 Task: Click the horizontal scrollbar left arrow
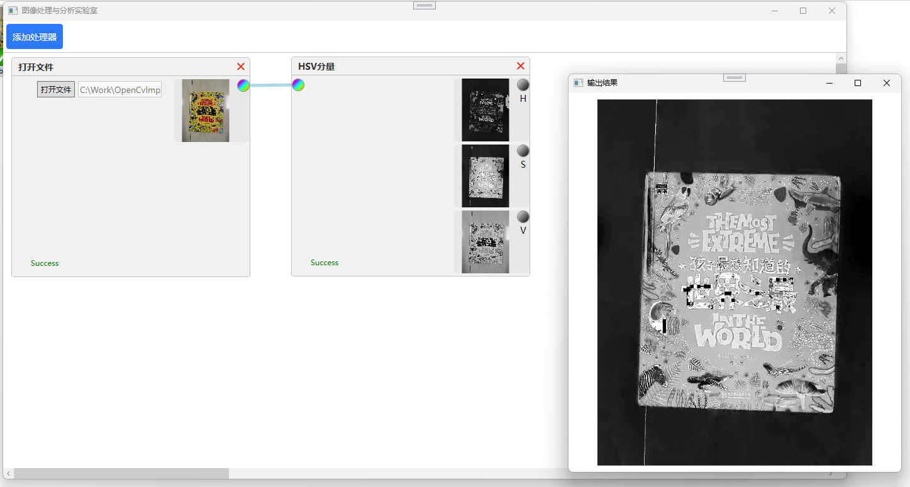(x=8, y=473)
